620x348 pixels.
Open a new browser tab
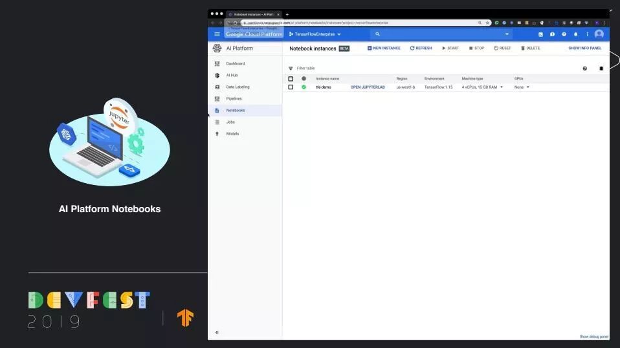(x=287, y=14)
